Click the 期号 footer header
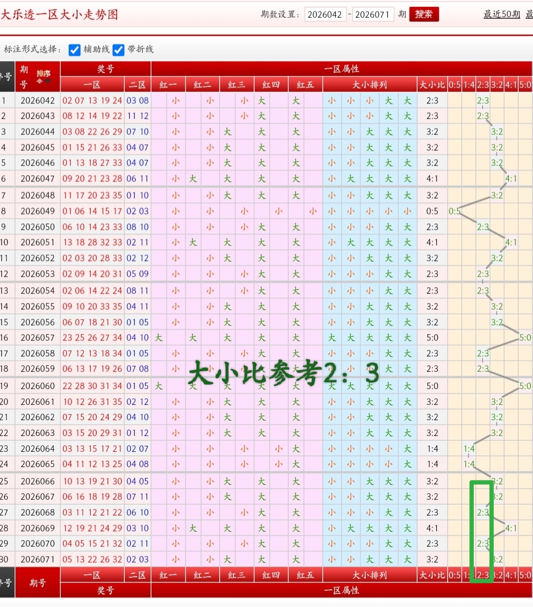 click(x=38, y=583)
